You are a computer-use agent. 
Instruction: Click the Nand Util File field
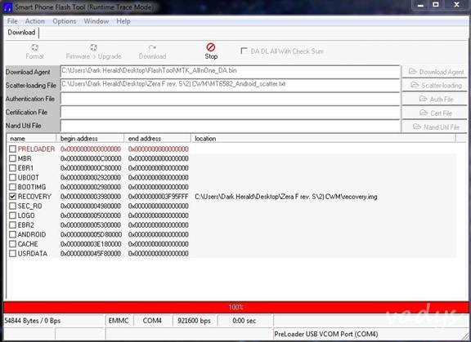point(230,126)
